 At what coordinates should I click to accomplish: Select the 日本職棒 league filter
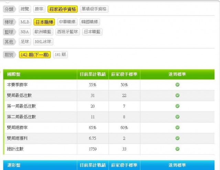point(44,22)
